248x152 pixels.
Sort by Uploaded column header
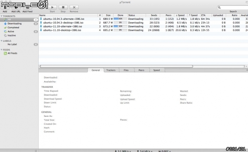[x=219, y=15]
